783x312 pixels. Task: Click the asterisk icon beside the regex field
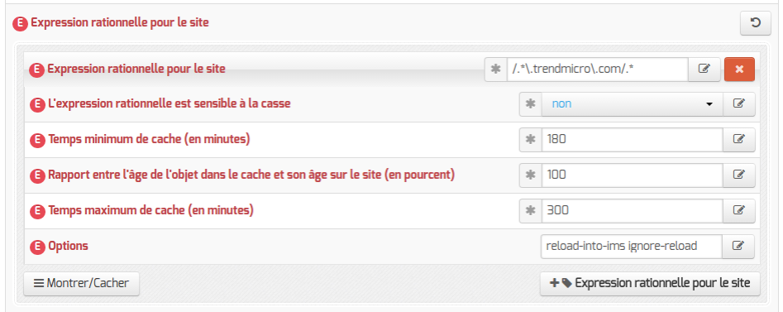(x=496, y=70)
